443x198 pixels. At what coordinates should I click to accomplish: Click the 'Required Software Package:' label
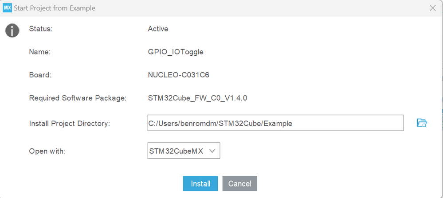pos(78,98)
